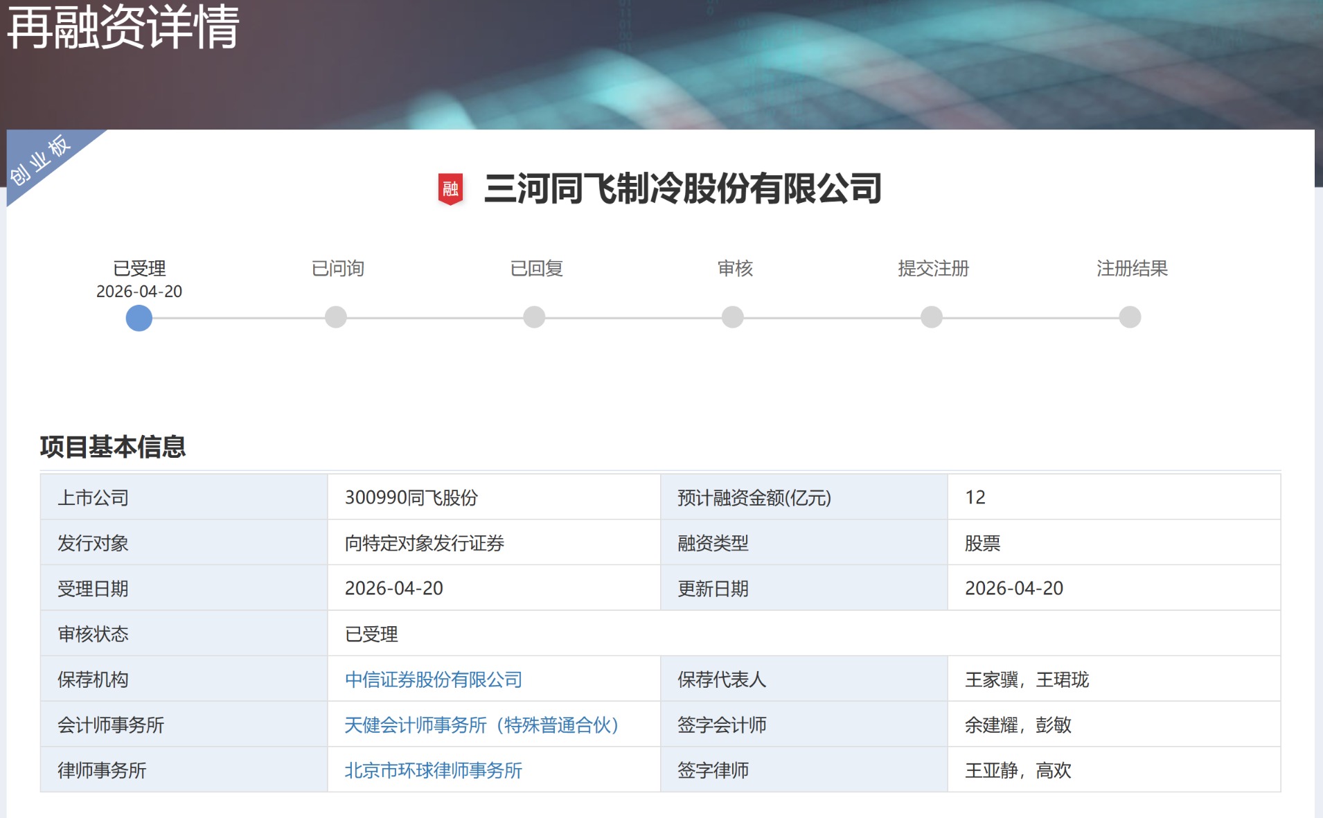The width and height of the screenshot is (1323, 818).
Task: Click the 已回复 stage dot
Action: [x=534, y=317]
